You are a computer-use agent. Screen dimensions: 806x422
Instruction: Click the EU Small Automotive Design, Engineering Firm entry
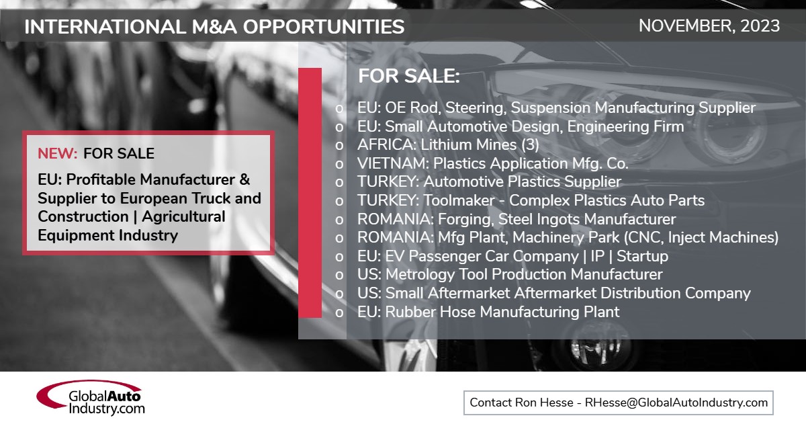[x=521, y=126]
